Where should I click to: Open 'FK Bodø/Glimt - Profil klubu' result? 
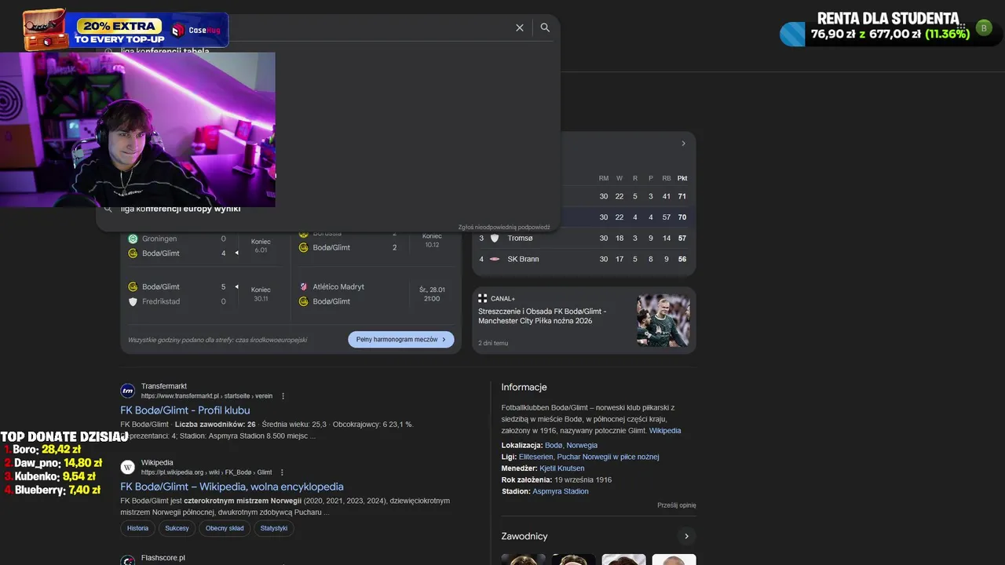(185, 410)
